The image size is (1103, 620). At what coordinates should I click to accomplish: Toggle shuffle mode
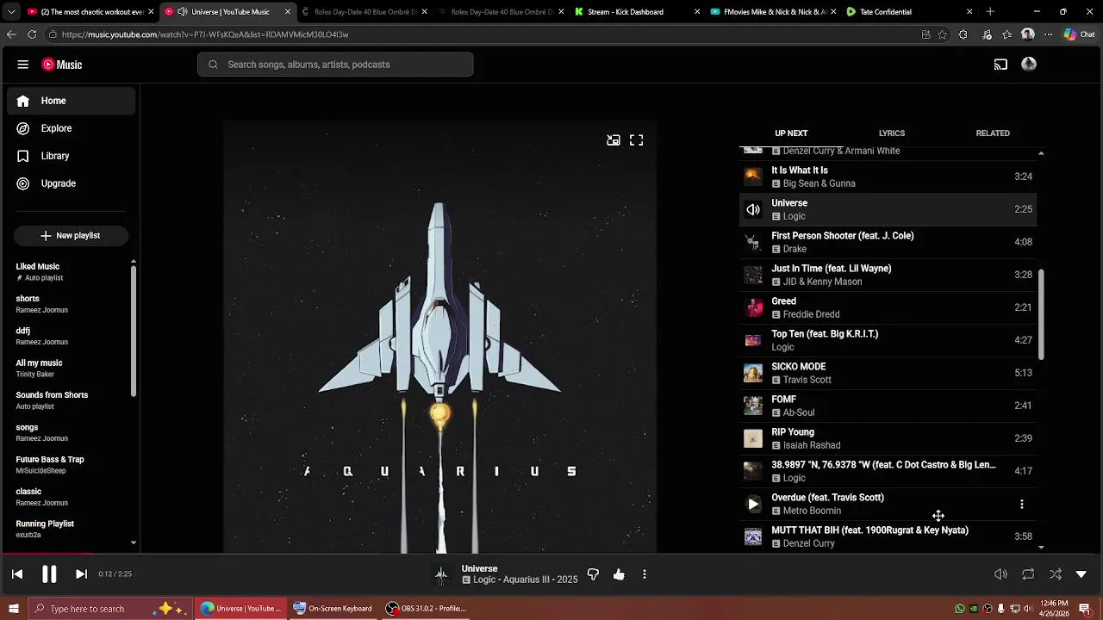pyautogui.click(x=1056, y=574)
